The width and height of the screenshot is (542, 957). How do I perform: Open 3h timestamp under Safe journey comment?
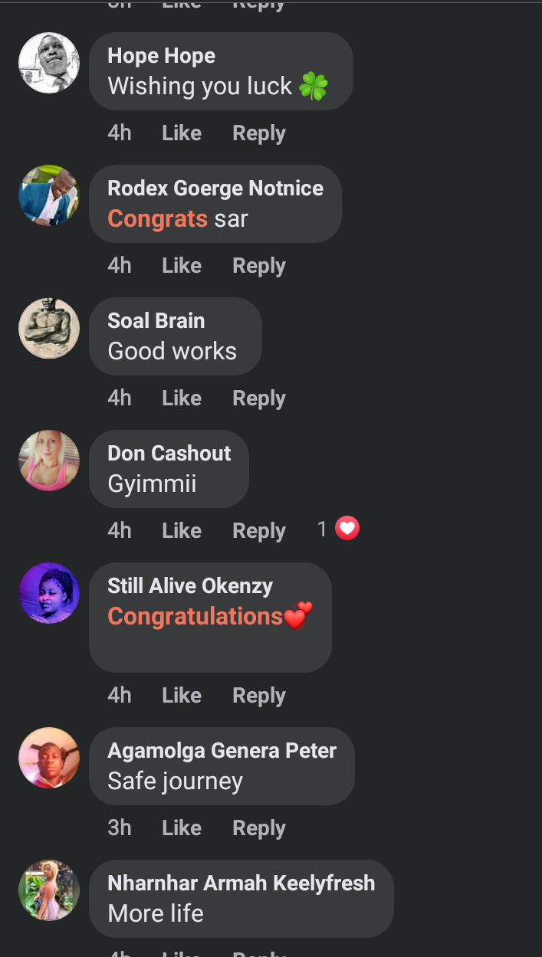pos(120,828)
